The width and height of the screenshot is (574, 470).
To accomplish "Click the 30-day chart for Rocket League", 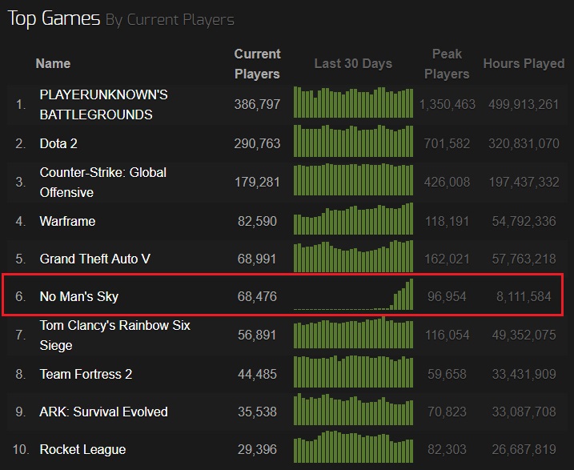I will pyautogui.click(x=353, y=447).
